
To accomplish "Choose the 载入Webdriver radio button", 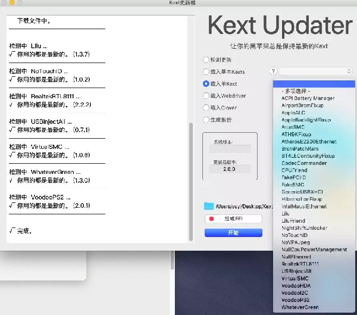I will (206, 95).
